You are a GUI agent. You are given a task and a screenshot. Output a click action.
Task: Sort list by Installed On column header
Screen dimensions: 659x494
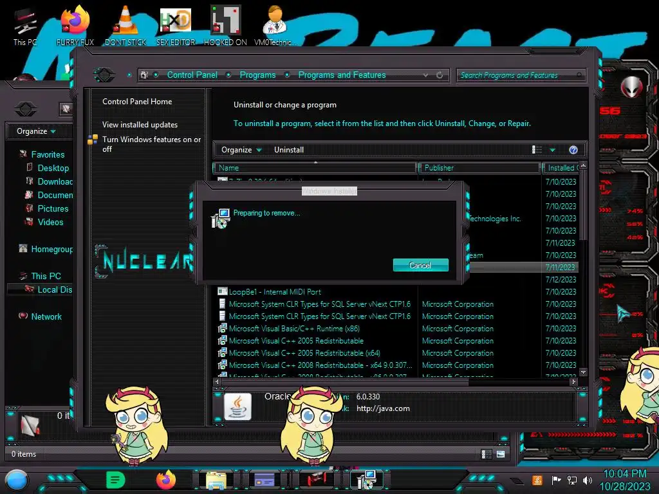(x=561, y=168)
